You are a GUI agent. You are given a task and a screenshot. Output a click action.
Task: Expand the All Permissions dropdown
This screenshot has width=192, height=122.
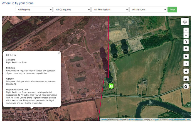coord(110,9)
